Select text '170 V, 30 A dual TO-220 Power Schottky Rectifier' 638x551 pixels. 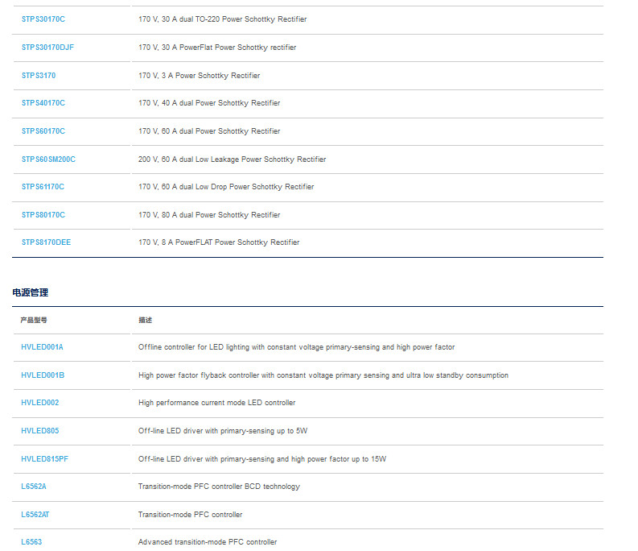223,19
